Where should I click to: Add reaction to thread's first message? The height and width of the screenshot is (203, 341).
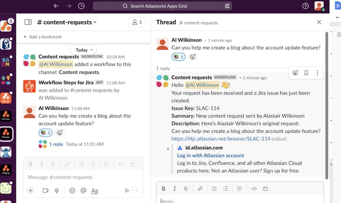pos(193,57)
